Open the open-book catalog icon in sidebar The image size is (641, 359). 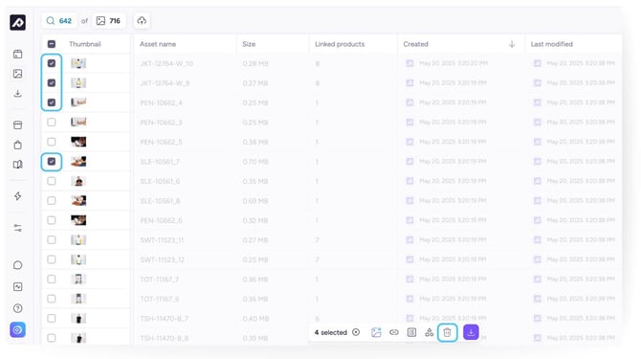tap(17, 165)
